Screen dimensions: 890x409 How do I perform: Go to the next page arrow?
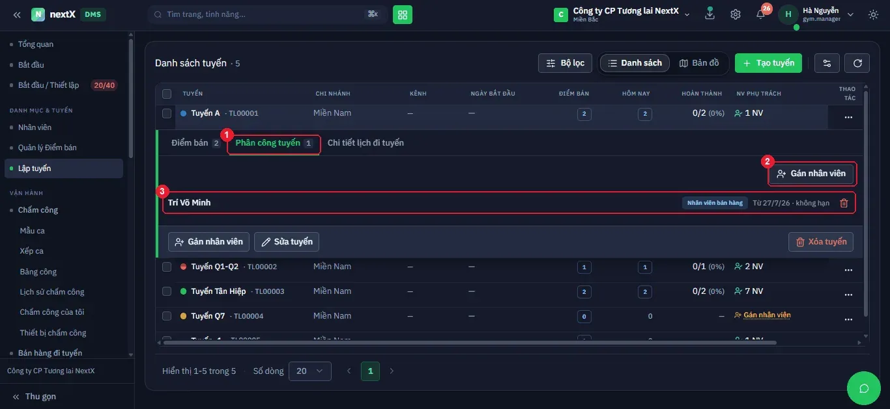[x=392, y=371]
